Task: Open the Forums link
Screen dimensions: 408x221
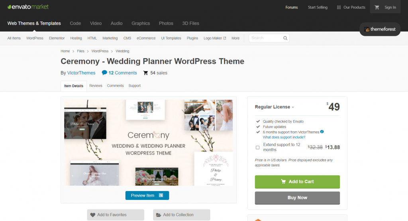Action: pyautogui.click(x=292, y=7)
